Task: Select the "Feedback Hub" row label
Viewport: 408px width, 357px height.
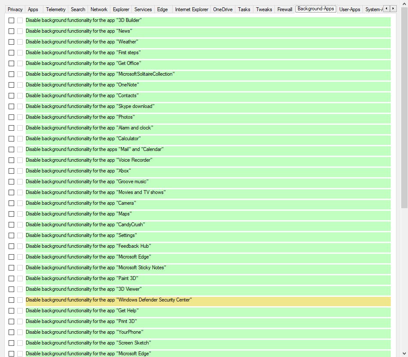Action: pos(88,246)
